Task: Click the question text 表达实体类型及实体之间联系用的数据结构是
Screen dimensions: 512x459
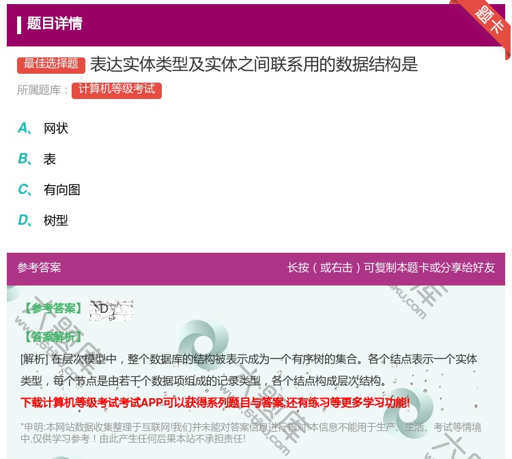Action: pyautogui.click(x=254, y=64)
